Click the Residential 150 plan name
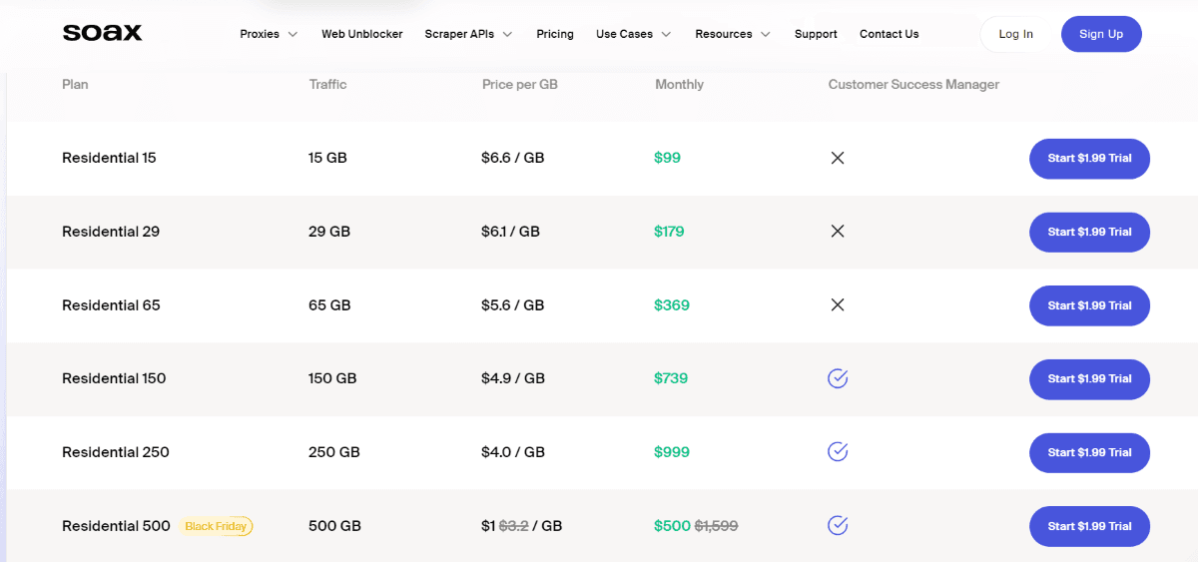The image size is (1198, 562). click(114, 378)
